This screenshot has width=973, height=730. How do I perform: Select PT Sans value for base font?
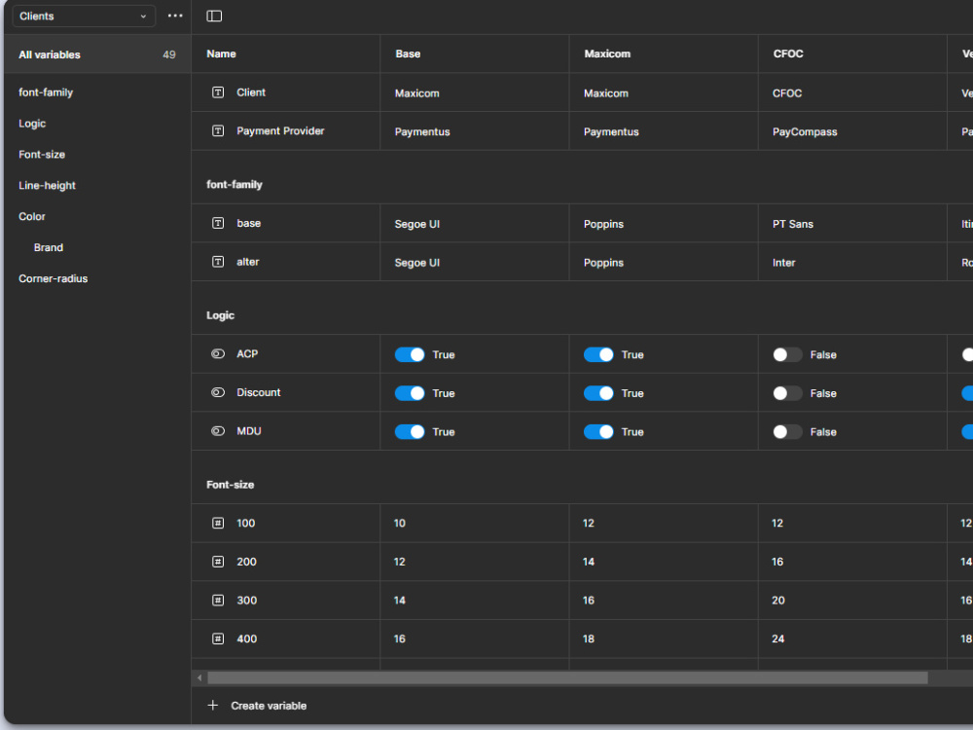coord(792,224)
